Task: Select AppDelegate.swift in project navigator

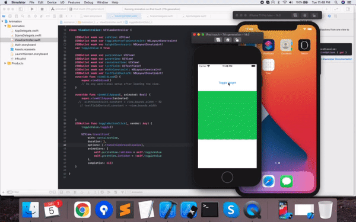Action: point(26,31)
